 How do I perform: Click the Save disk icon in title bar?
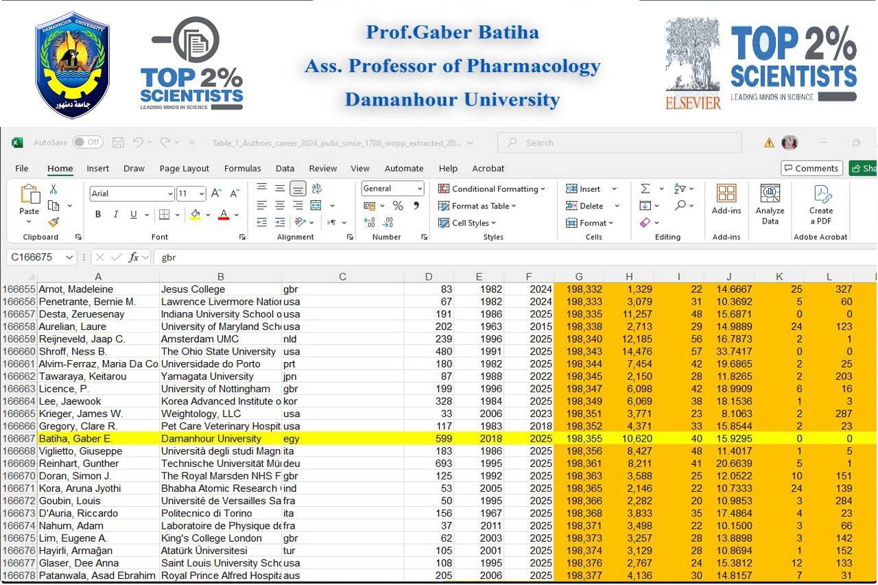click(118, 143)
